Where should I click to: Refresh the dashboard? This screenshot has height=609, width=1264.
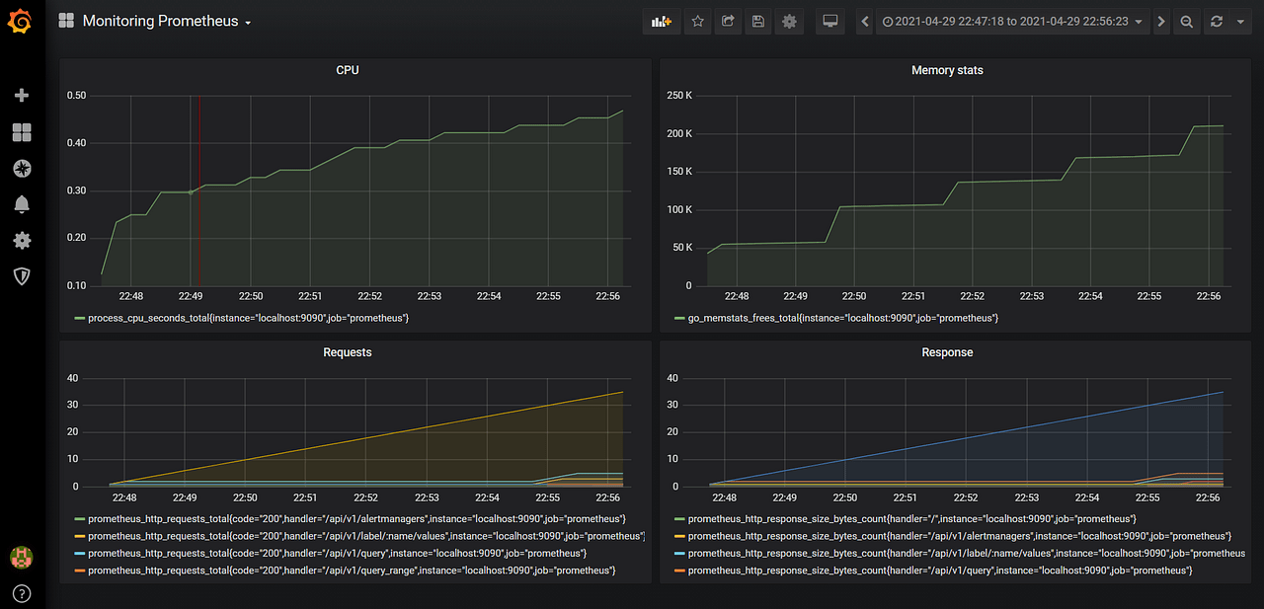(1217, 21)
